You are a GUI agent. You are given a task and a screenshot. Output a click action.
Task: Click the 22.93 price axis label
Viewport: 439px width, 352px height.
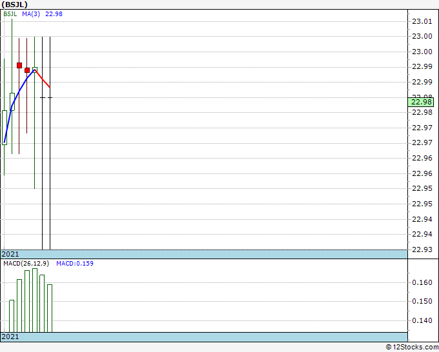tap(422, 249)
